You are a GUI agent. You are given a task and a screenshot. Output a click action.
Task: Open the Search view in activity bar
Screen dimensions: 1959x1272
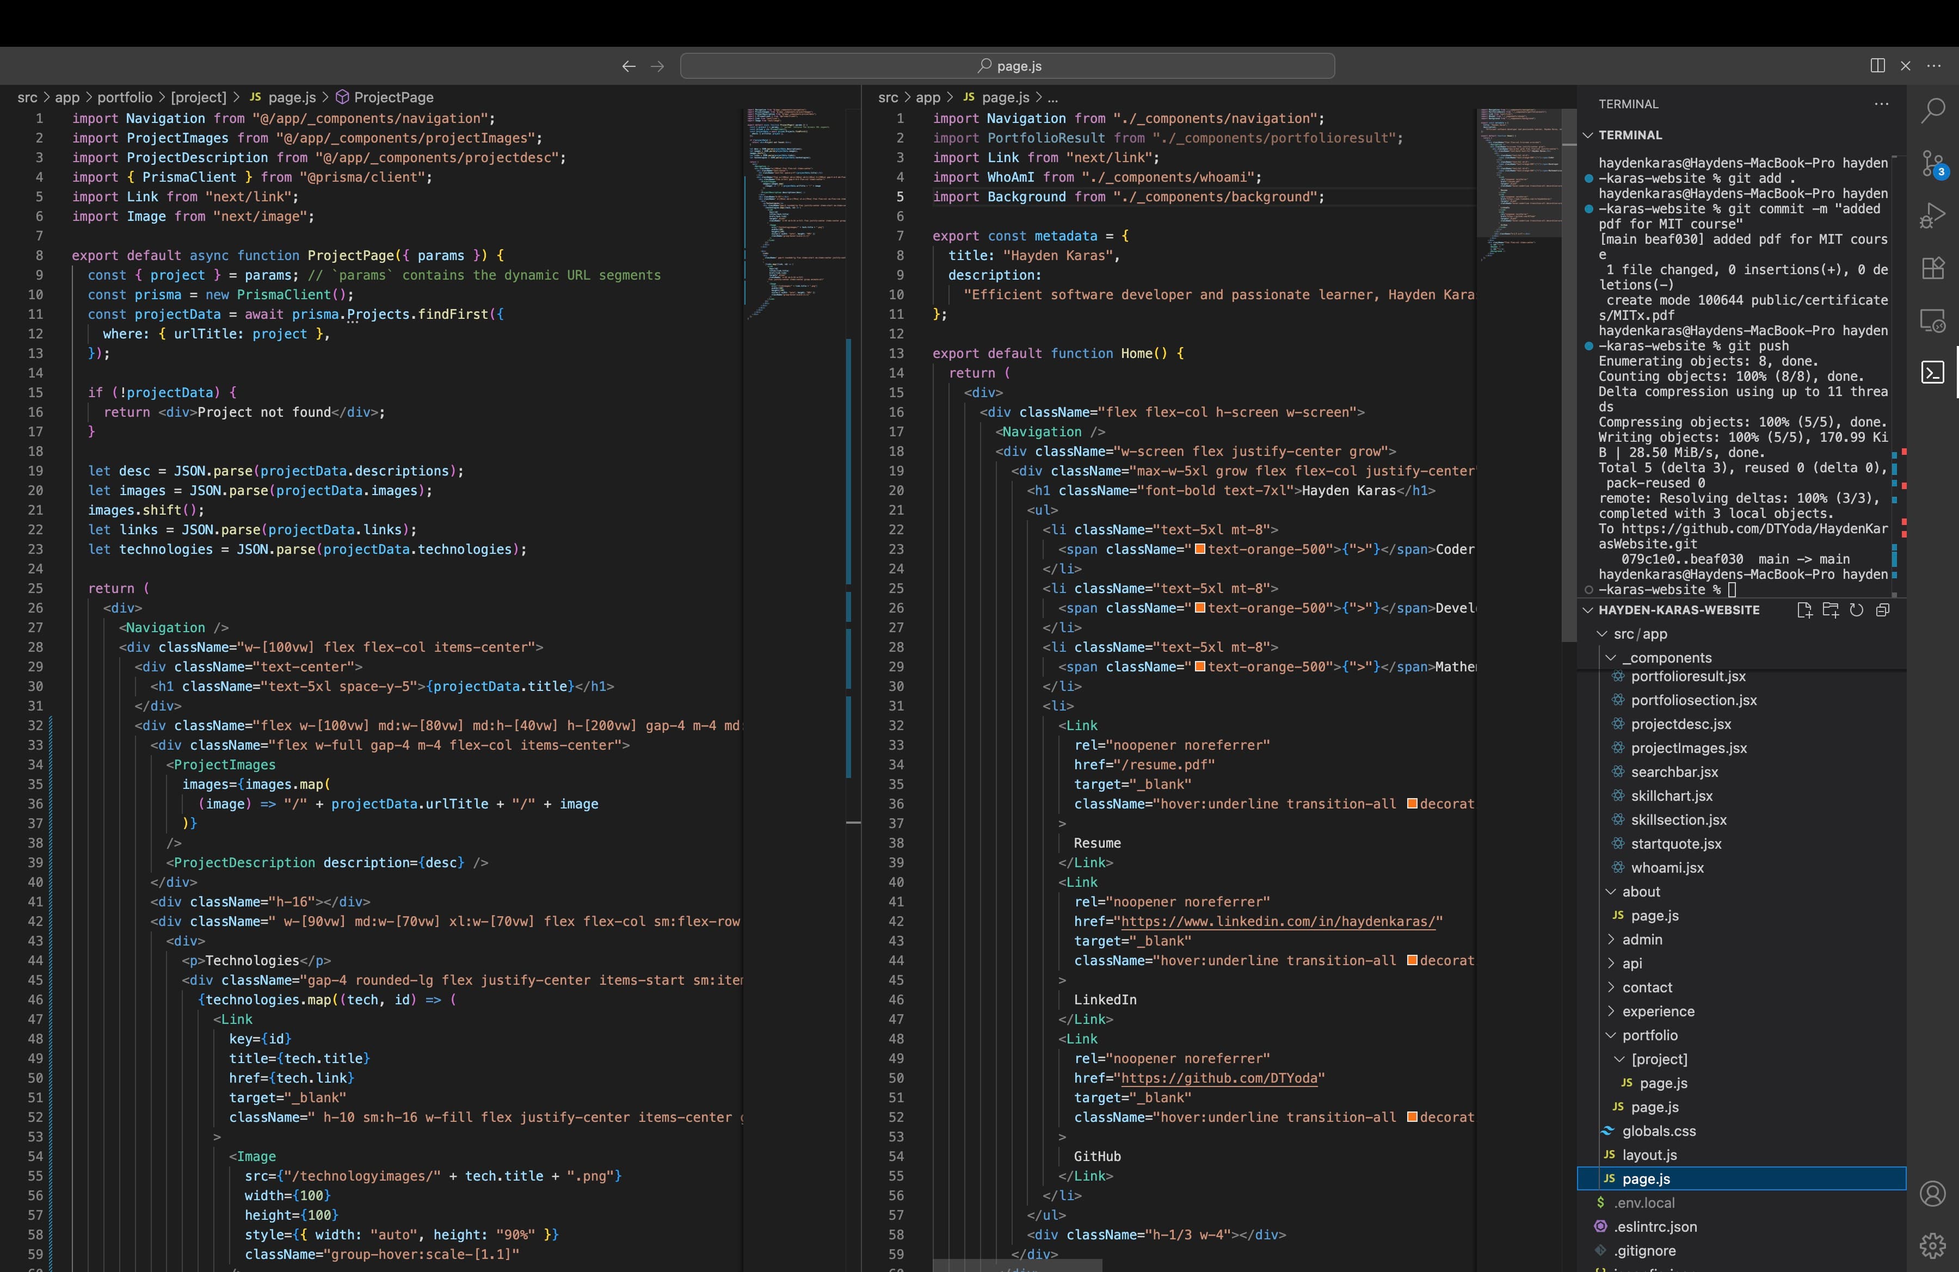coord(1933,110)
